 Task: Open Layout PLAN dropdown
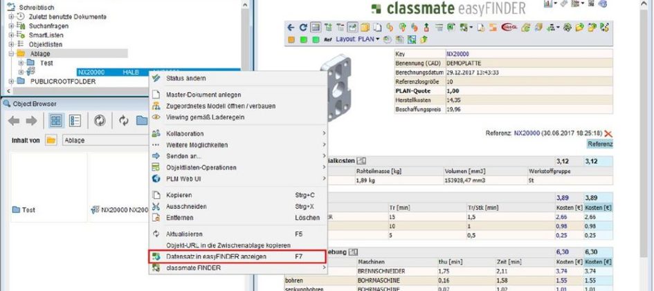(x=357, y=39)
